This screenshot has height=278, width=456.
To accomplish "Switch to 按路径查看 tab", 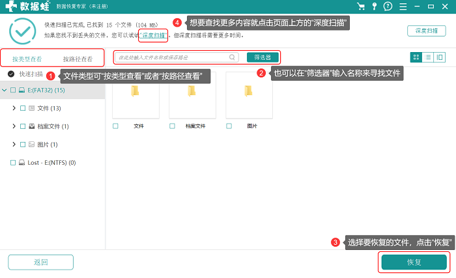I will 78,59.
